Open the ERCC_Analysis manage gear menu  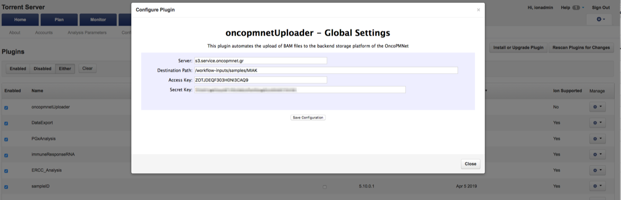point(597,170)
